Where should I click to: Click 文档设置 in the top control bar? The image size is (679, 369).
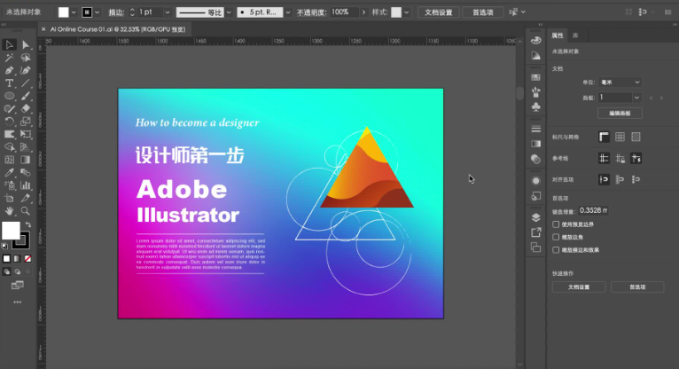[438, 12]
